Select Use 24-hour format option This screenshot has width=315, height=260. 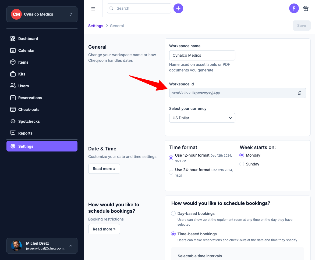coord(171,172)
